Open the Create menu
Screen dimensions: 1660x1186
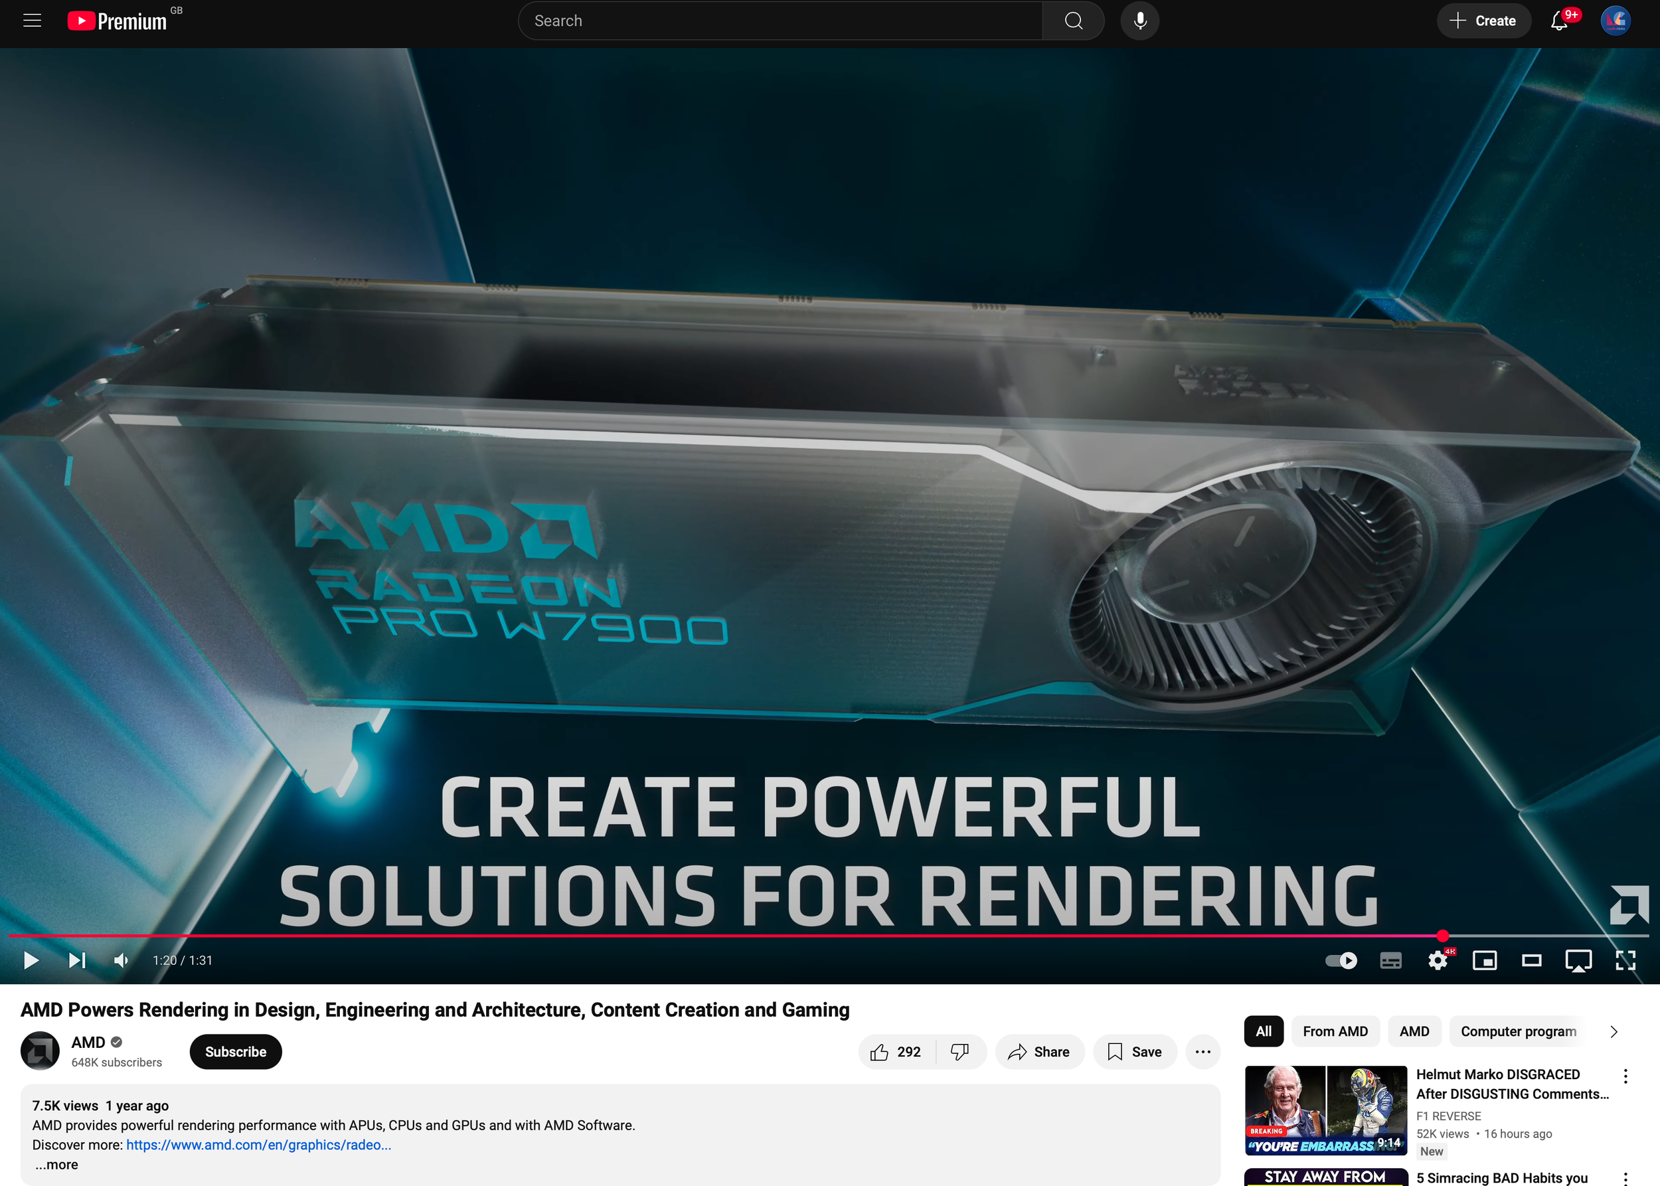pos(1483,21)
